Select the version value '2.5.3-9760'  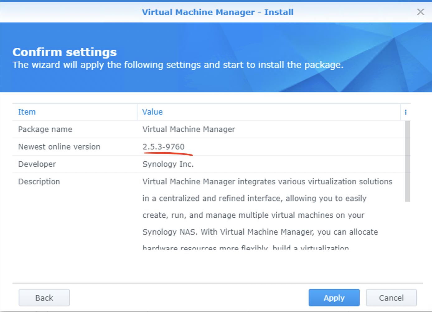pyautogui.click(x=163, y=147)
